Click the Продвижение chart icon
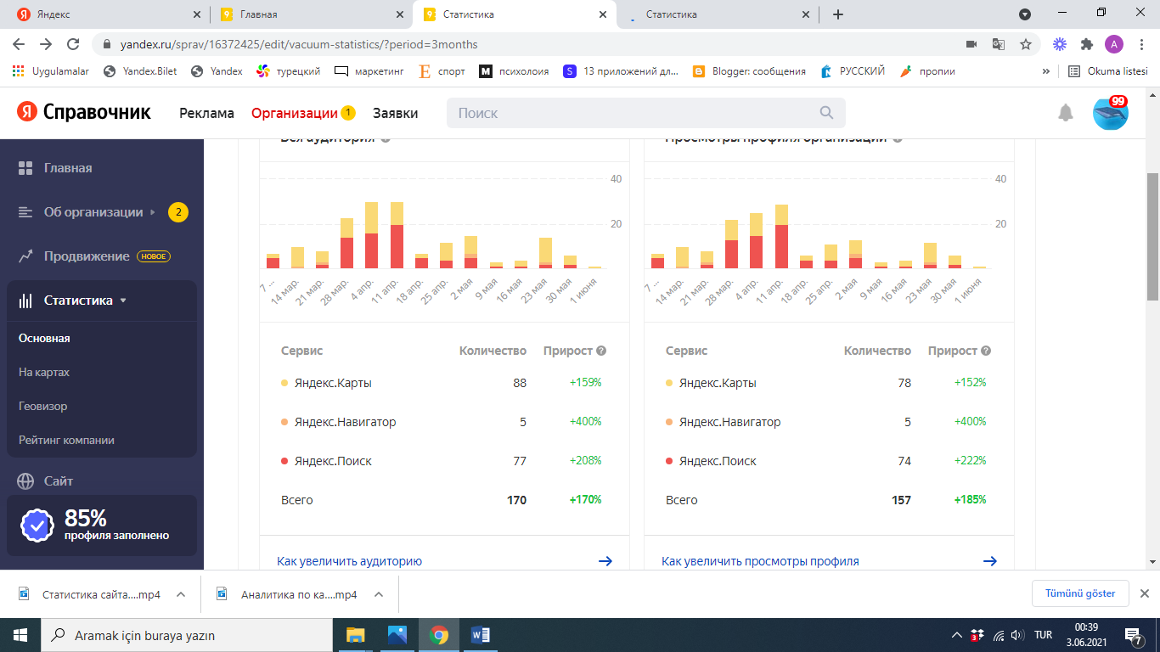 tap(25, 256)
